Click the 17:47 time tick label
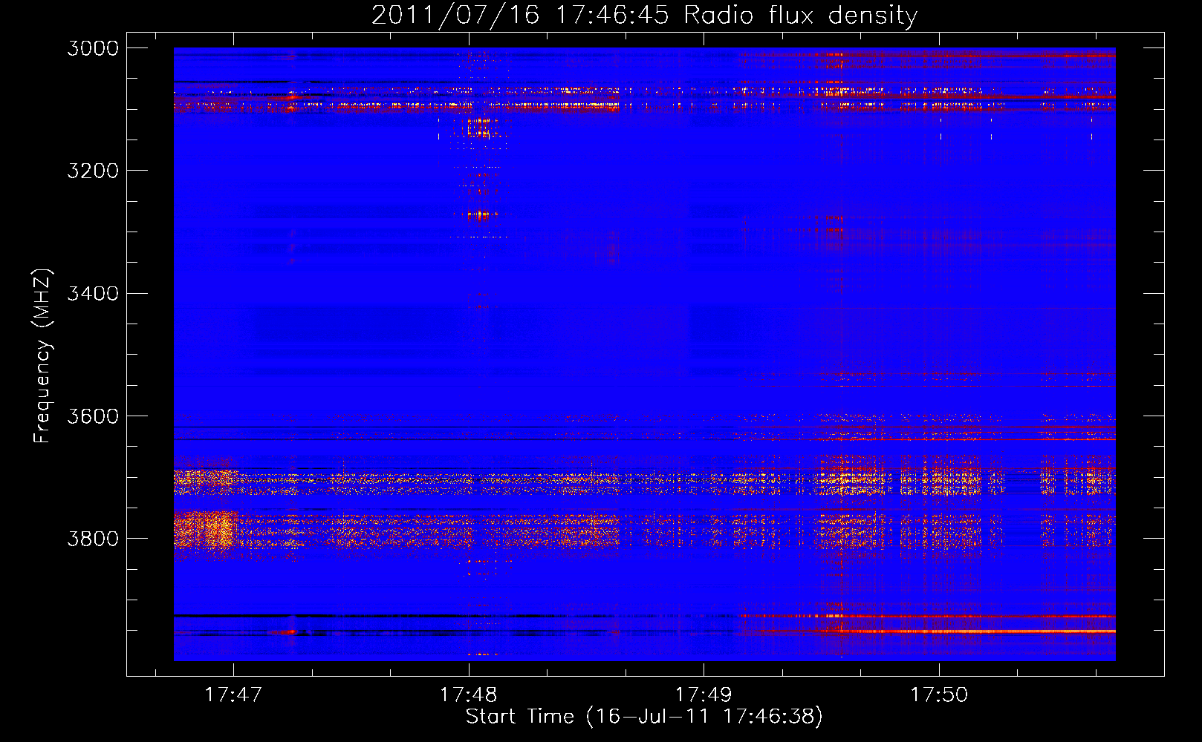Screen dimensions: 1202x742 click(233, 695)
